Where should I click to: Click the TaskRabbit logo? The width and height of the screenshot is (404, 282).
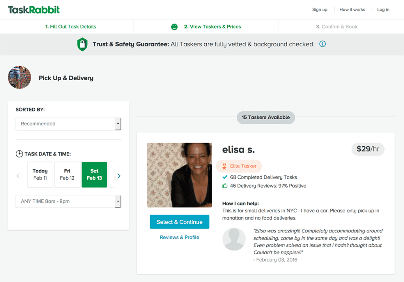click(x=34, y=10)
